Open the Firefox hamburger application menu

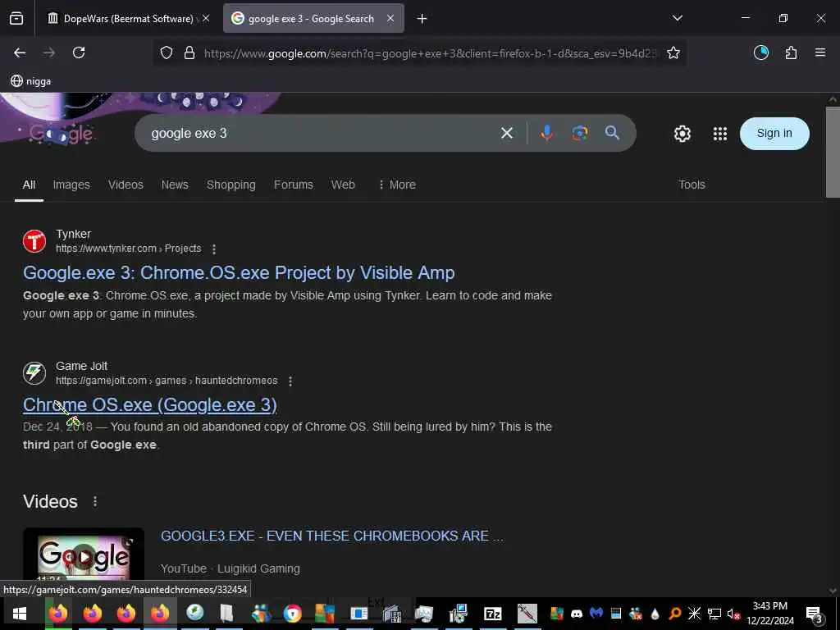point(820,52)
